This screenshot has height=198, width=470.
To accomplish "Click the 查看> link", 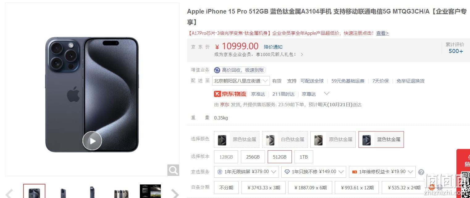I will pos(382,33).
